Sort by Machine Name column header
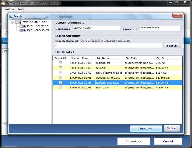The height and width of the screenshot is (148, 192). (82, 58)
